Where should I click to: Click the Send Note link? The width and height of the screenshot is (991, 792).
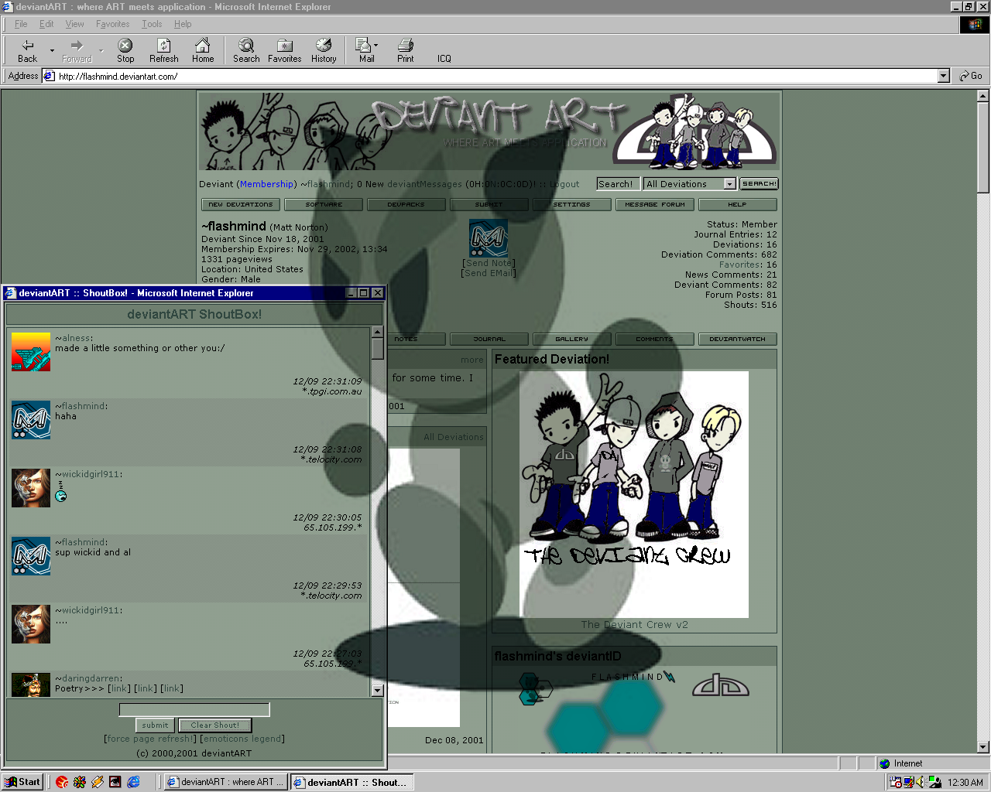tap(489, 263)
